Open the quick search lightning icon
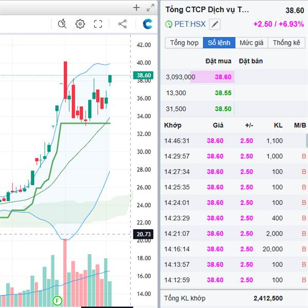 62,24
